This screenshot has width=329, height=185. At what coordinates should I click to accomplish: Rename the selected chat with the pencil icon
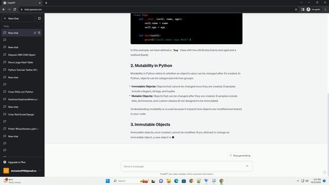(x=35, y=33)
